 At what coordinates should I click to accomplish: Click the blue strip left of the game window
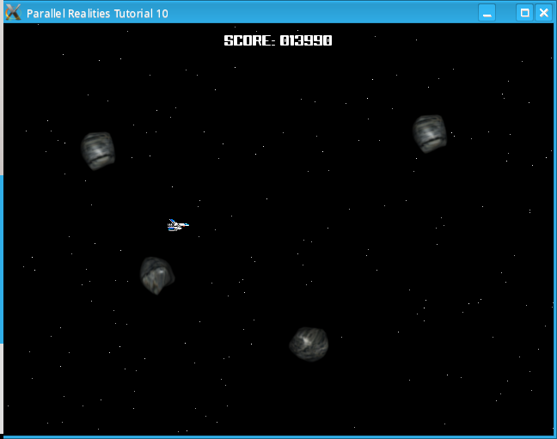(x=1, y=258)
